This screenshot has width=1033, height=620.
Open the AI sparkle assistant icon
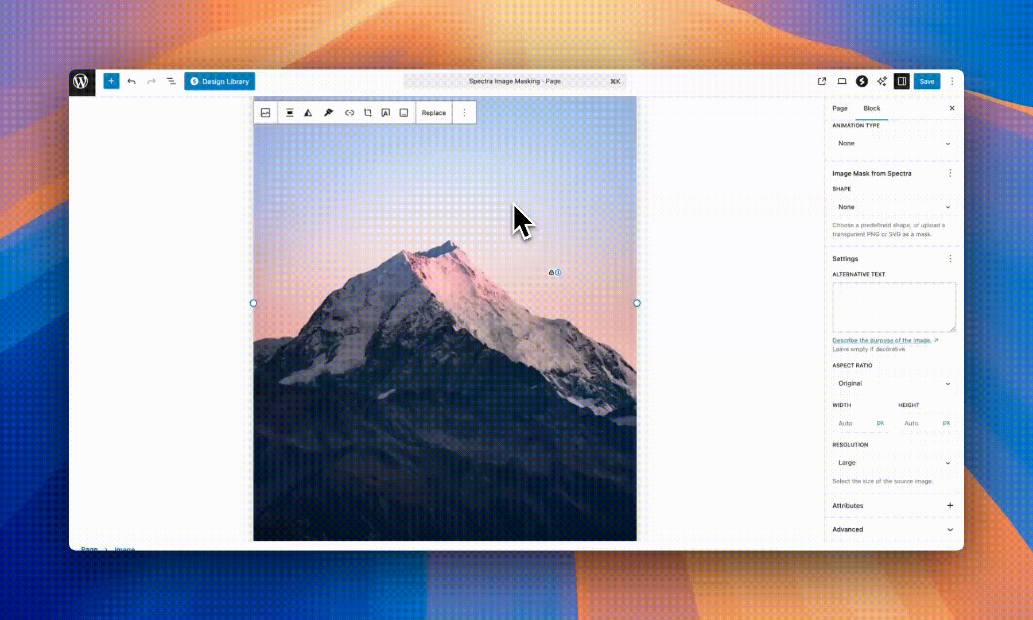[881, 82]
